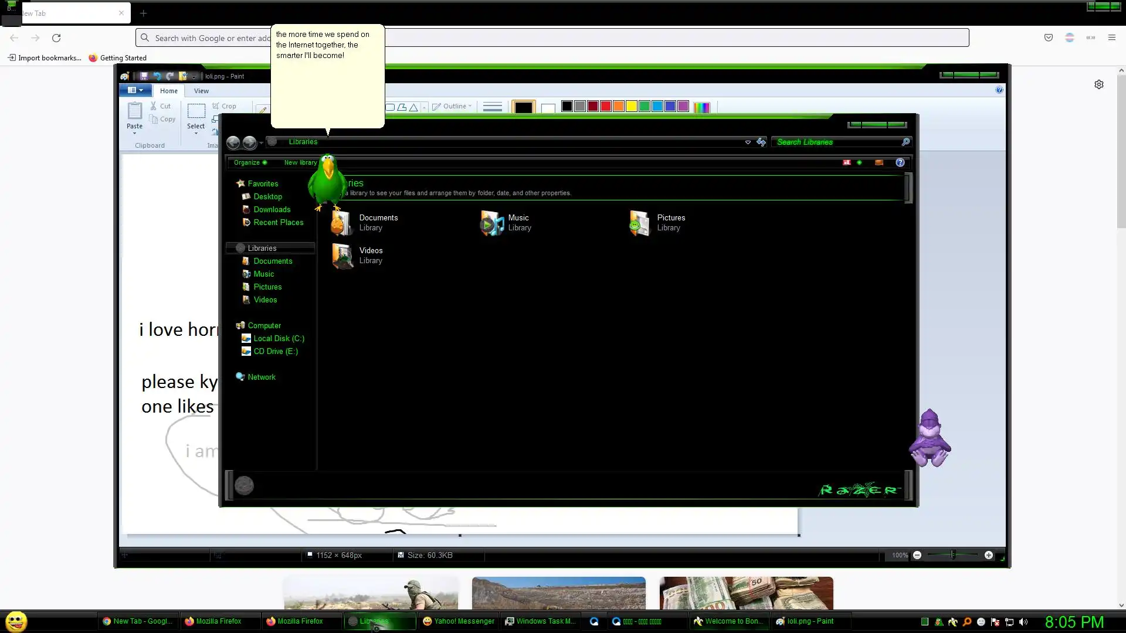Open the Paint file menu button
The height and width of the screenshot is (633, 1126).
click(x=135, y=90)
